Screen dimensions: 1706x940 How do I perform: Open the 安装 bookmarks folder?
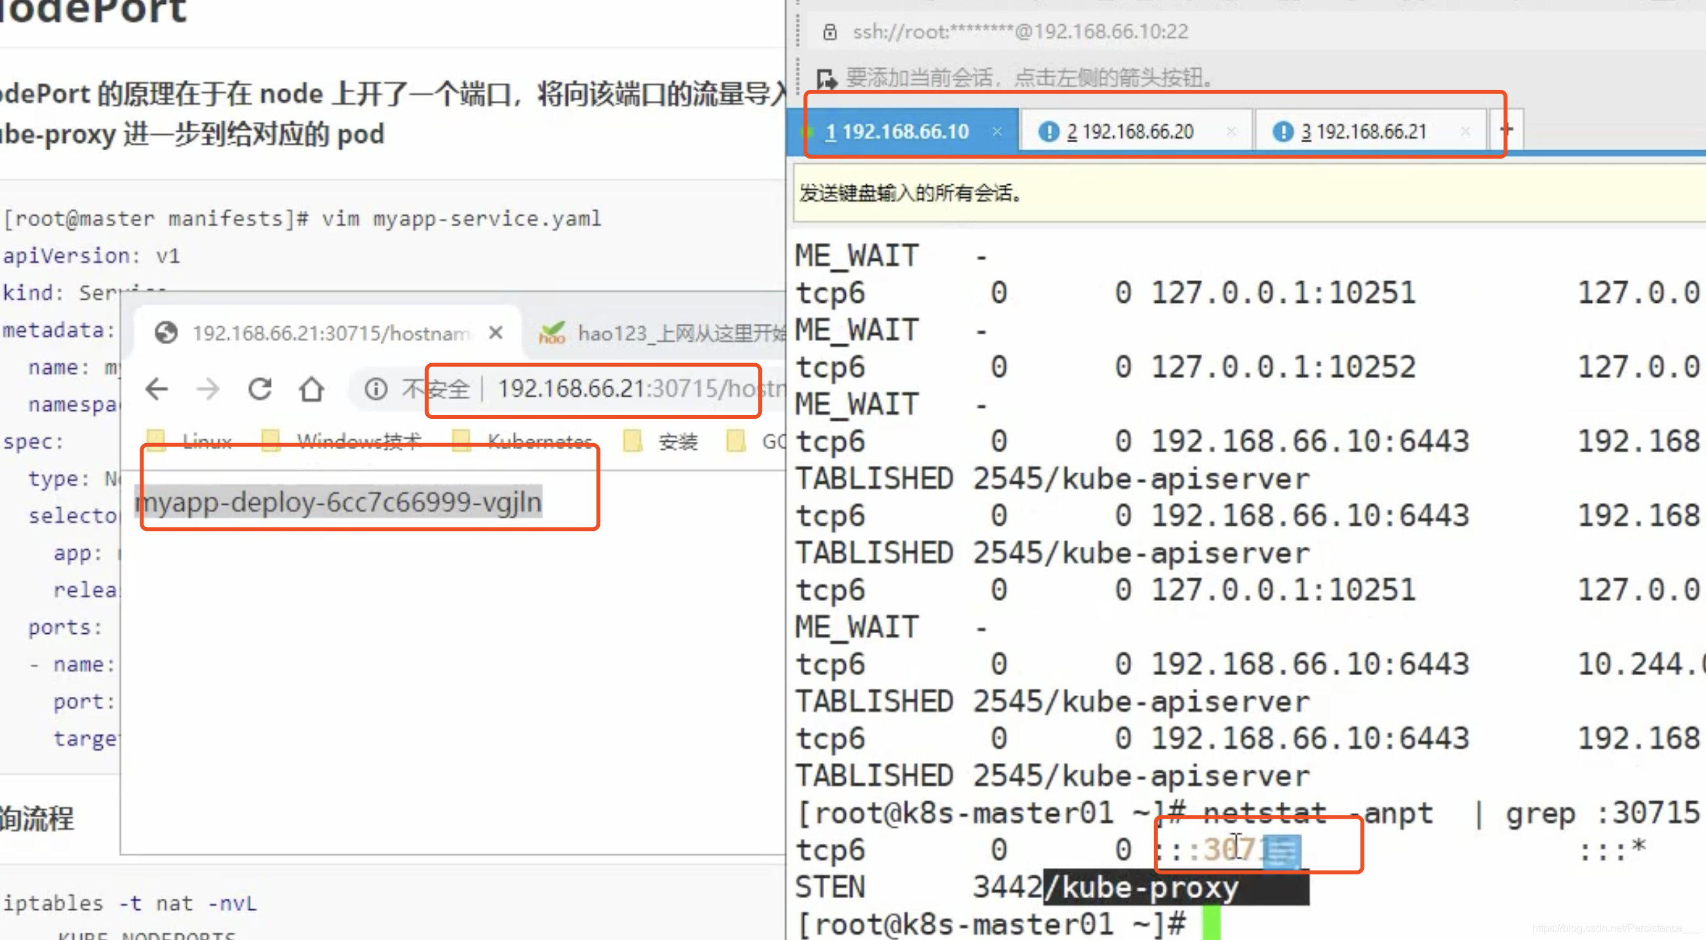click(x=661, y=441)
